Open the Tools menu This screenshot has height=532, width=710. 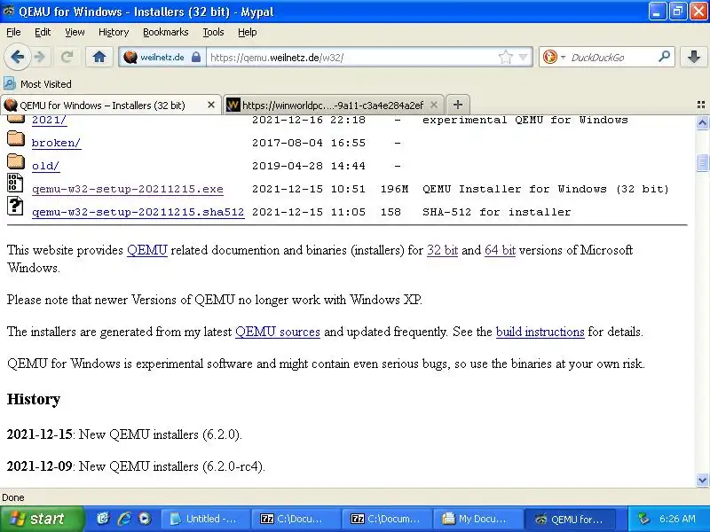[213, 32]
